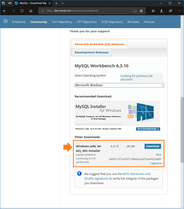Image resolution: width=184 pixels, height=209 pixels.
Task: Open a new tab with plus icon
Action: (56, 3)
